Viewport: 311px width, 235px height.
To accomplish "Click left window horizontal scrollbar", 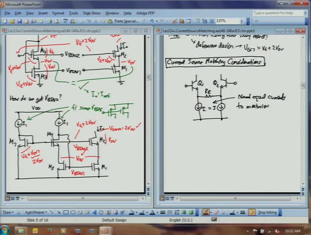I will [x=82, y=198].
